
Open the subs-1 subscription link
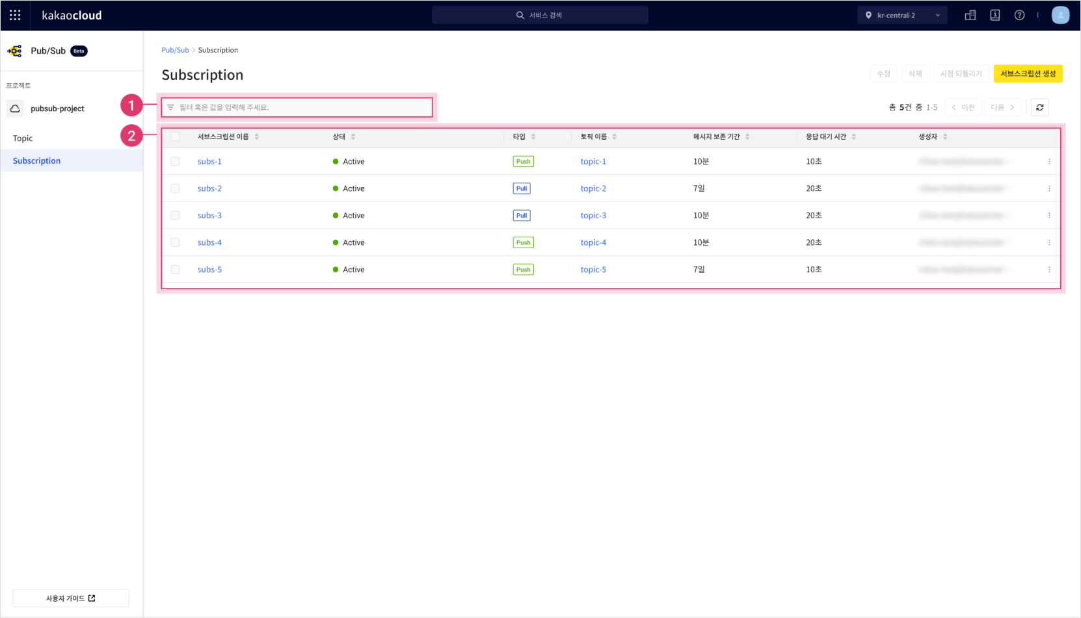[x=209, y=161]
